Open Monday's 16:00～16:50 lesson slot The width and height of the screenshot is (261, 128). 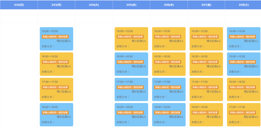coord(56,64)
